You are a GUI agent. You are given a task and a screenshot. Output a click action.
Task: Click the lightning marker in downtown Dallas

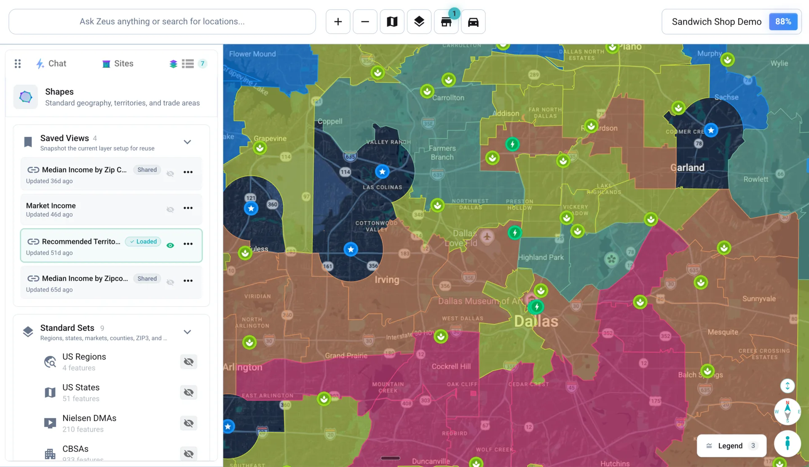pyautogui.click(x=536, y=307)
